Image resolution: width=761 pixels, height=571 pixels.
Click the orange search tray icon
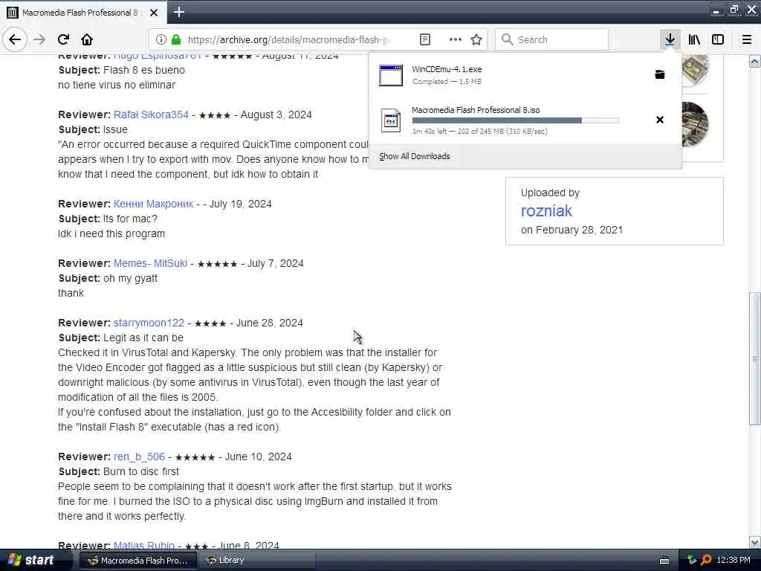pyautogui.click(x=706, y=561)
